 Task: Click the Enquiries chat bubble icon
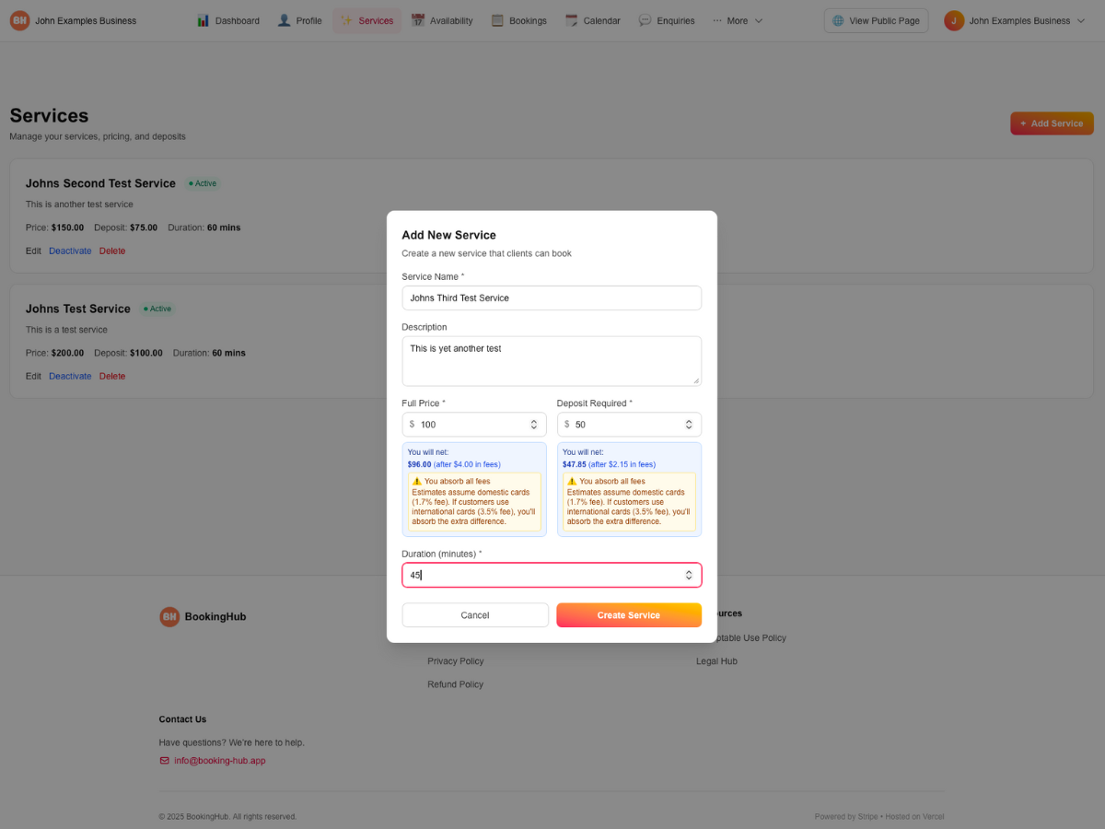[x=646, y=20]
